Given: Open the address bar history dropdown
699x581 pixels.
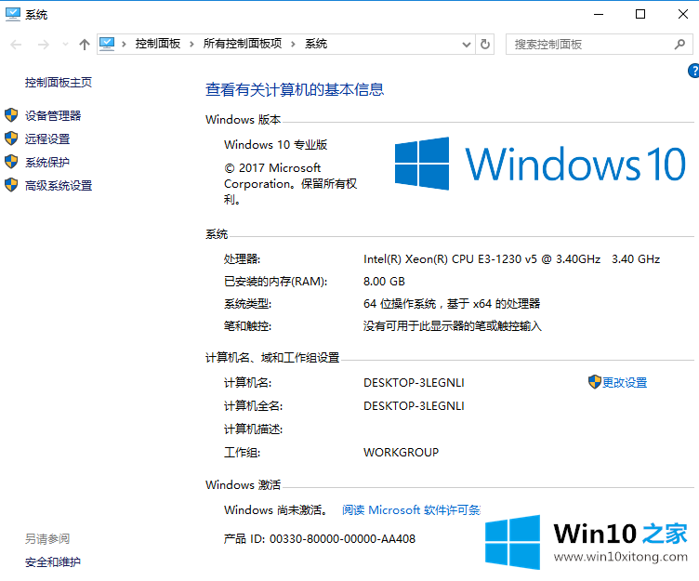Looking at the screenshot, I should click(x=467, y=44).
